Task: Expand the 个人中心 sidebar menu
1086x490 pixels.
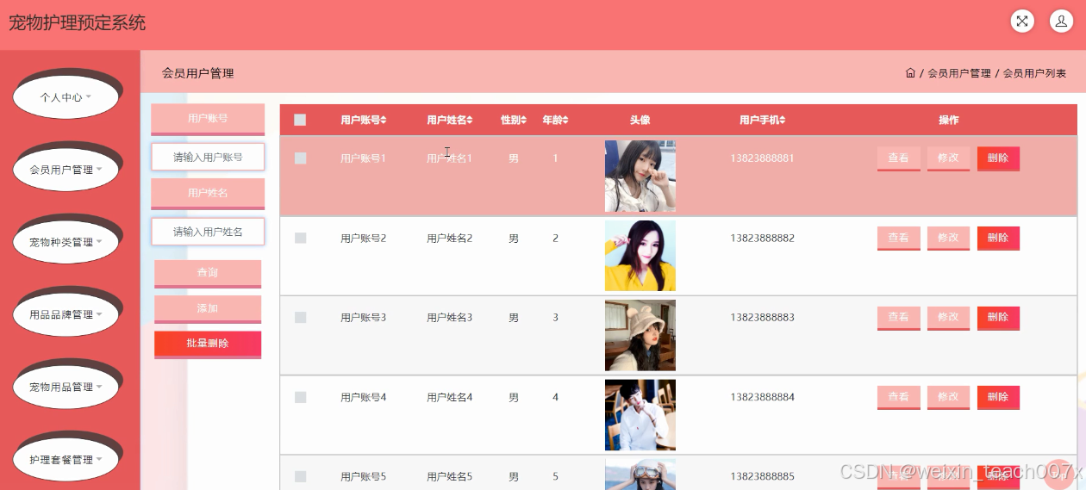Action: (66, 97)
